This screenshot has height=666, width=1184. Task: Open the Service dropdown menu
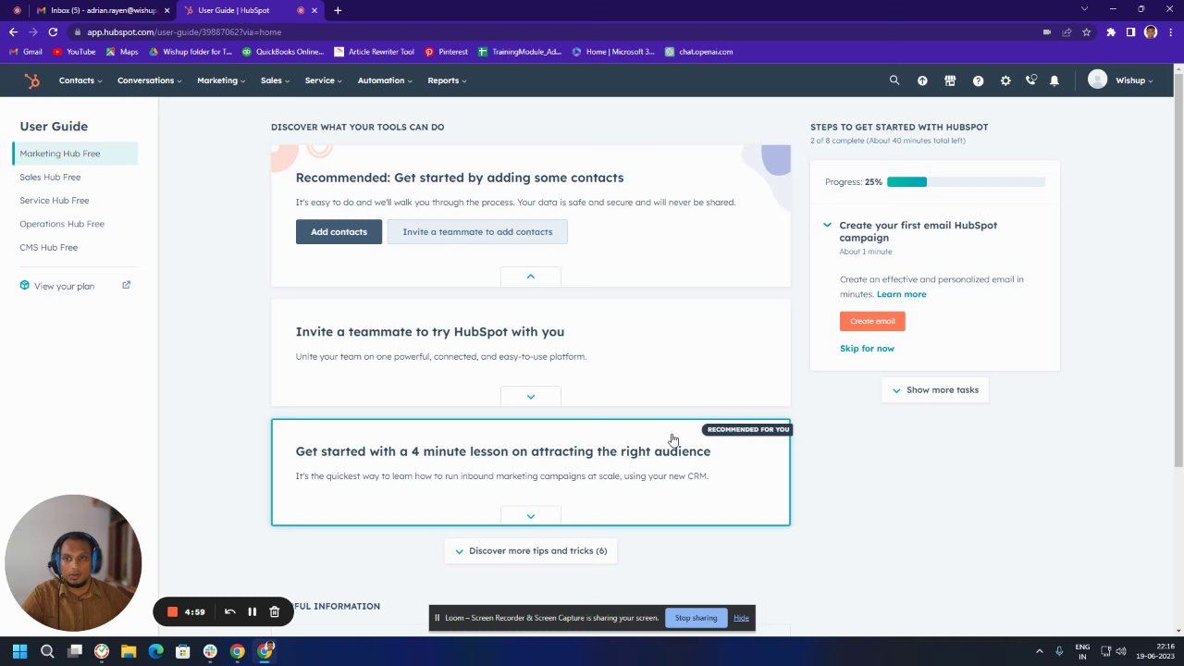pyautogui.click(x=324, y=80)
